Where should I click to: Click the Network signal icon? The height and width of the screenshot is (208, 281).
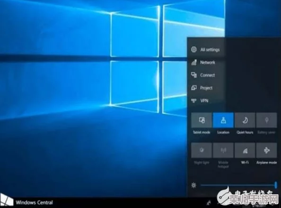(194, 62)
